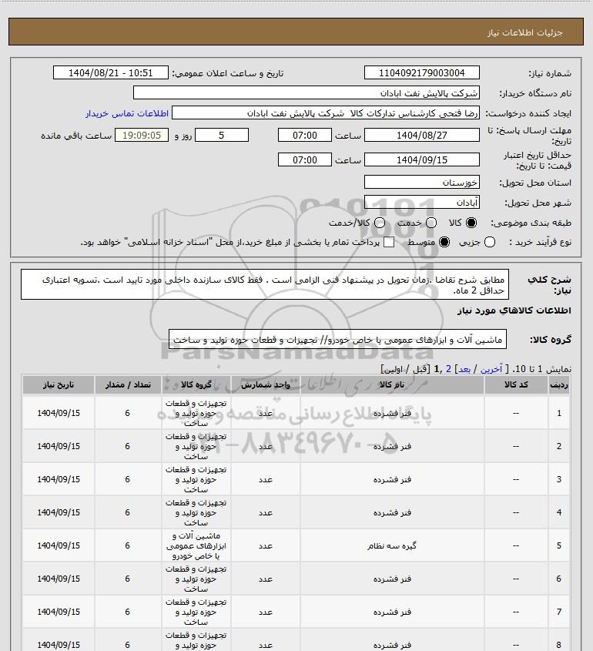Click فنر فشرده in row 3
This screenshot has height=651, width=593.
pyautogui.click(x=392, y=479)
